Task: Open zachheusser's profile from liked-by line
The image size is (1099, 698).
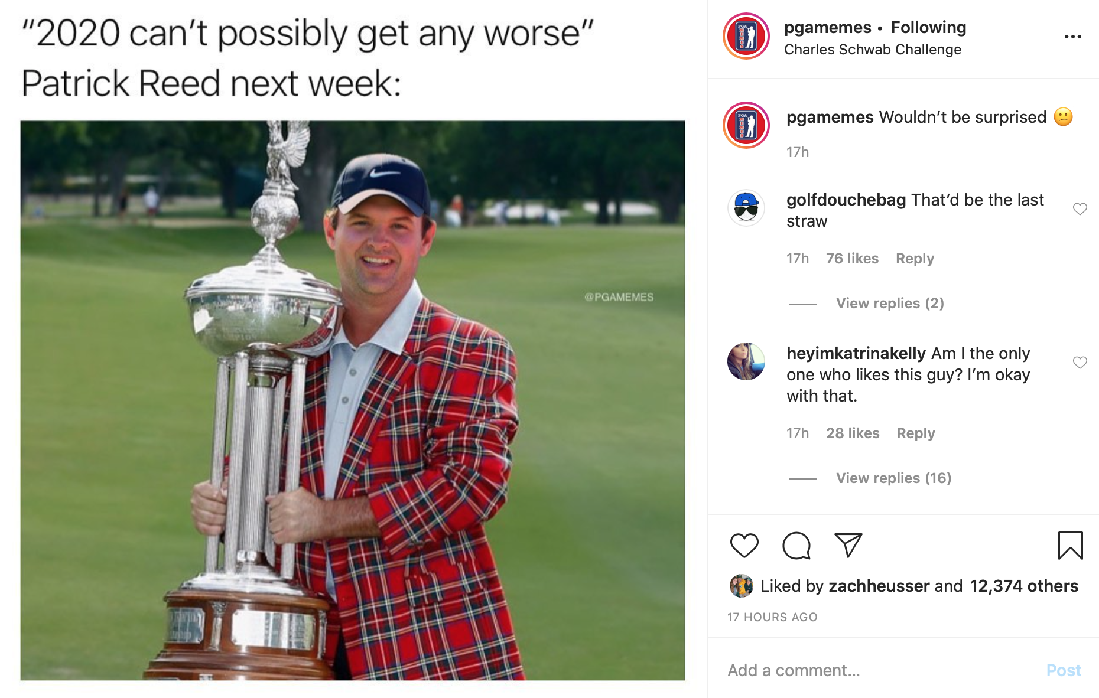Action: (x=879, y=586)
